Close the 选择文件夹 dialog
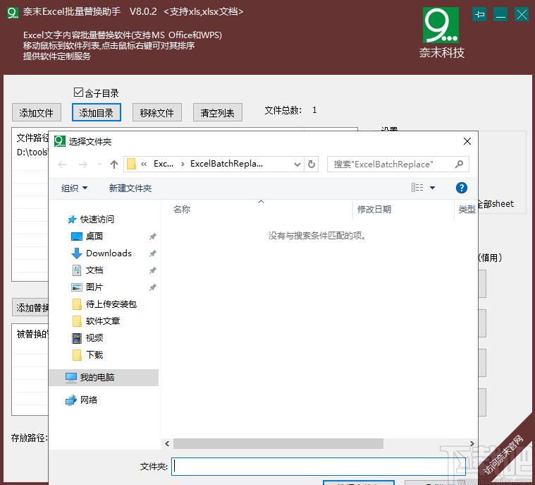The width and height of the screenshot is (535, 485). (x=467, y=141)
